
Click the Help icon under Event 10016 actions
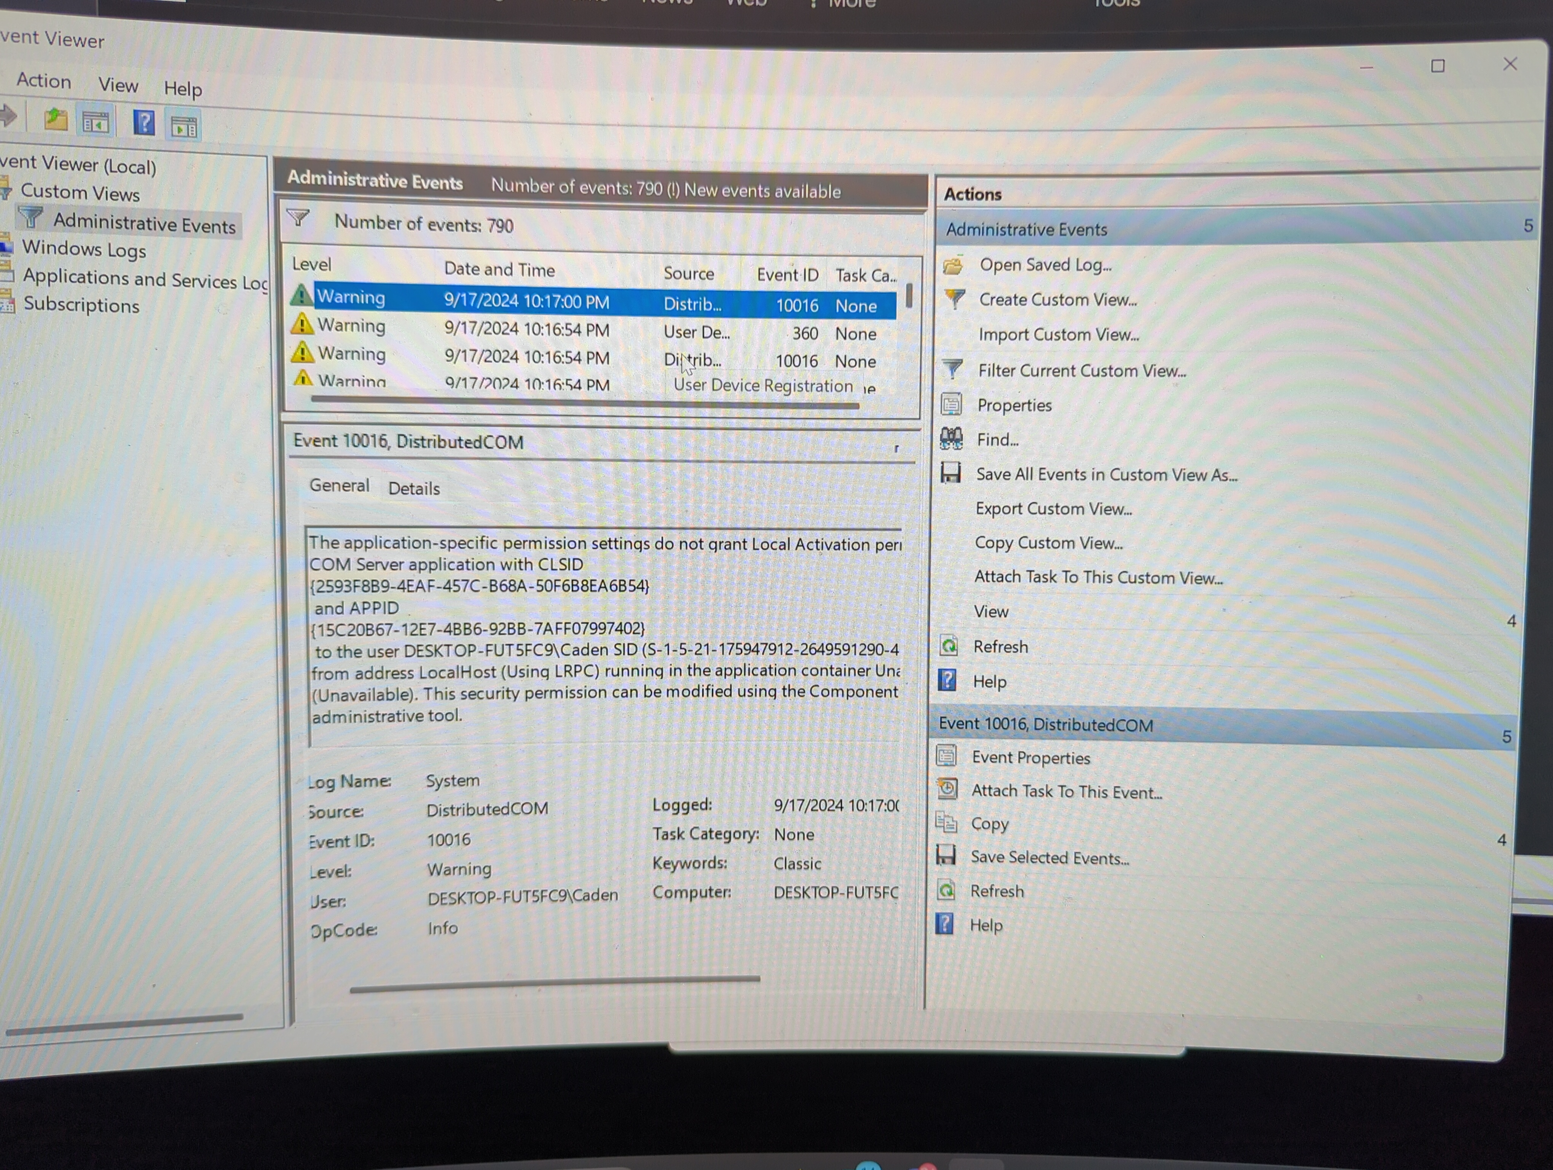point(945,924)
